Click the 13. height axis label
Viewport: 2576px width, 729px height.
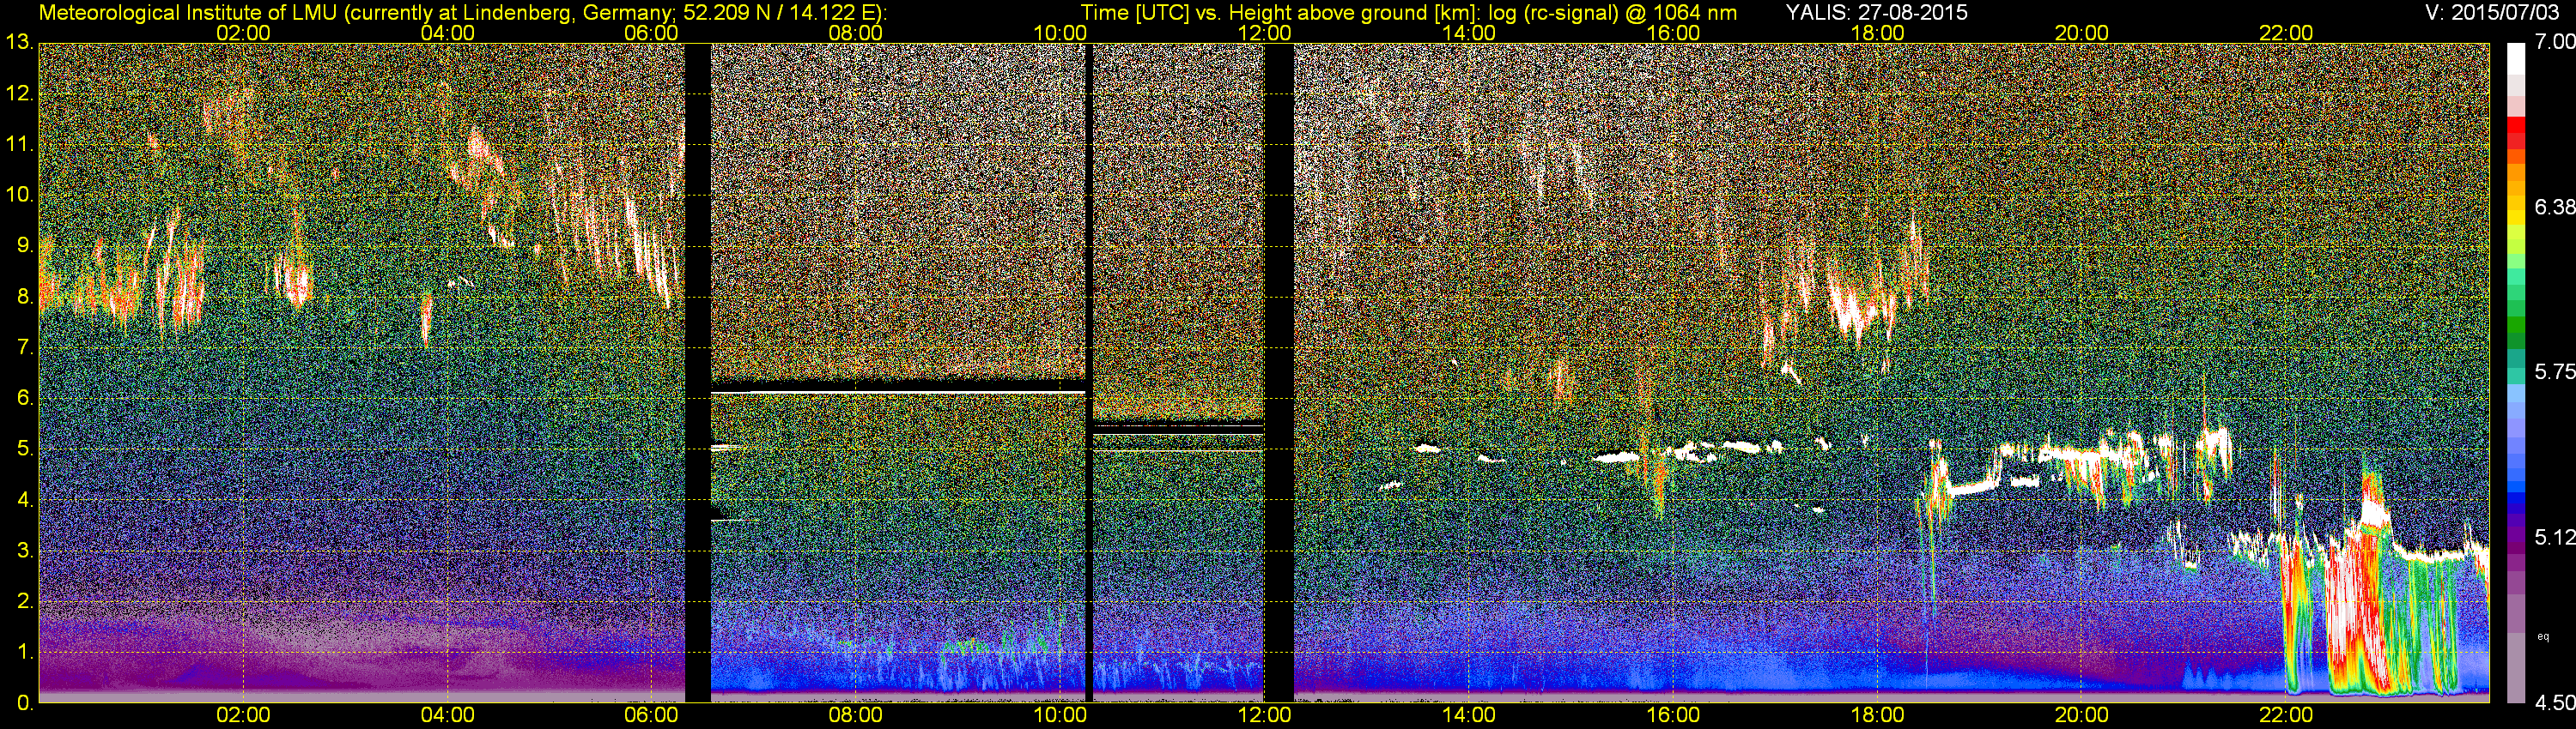(18, 42)
